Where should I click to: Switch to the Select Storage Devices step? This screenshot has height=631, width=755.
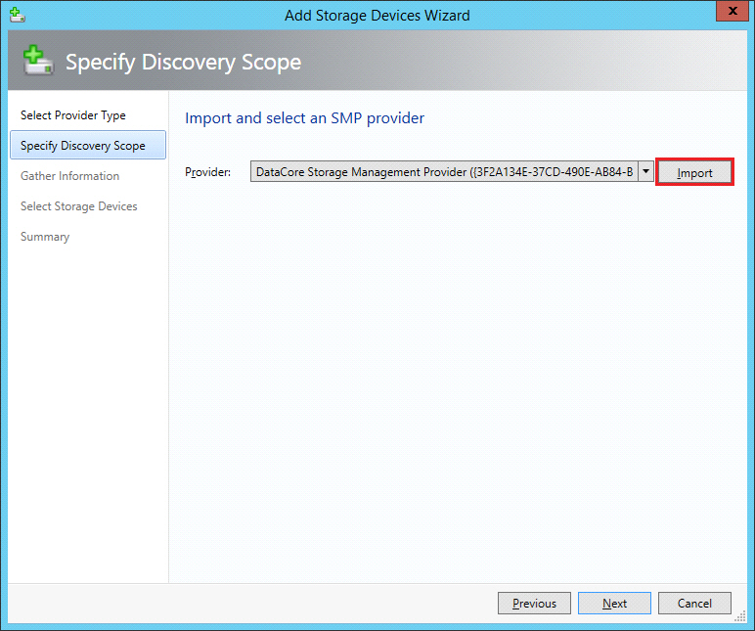point(79,206)
